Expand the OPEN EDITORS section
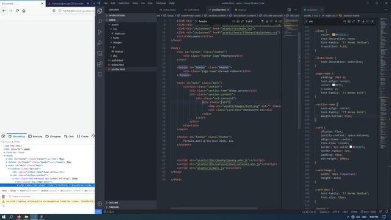The image size is (391, 220). [x=131, y=15]
